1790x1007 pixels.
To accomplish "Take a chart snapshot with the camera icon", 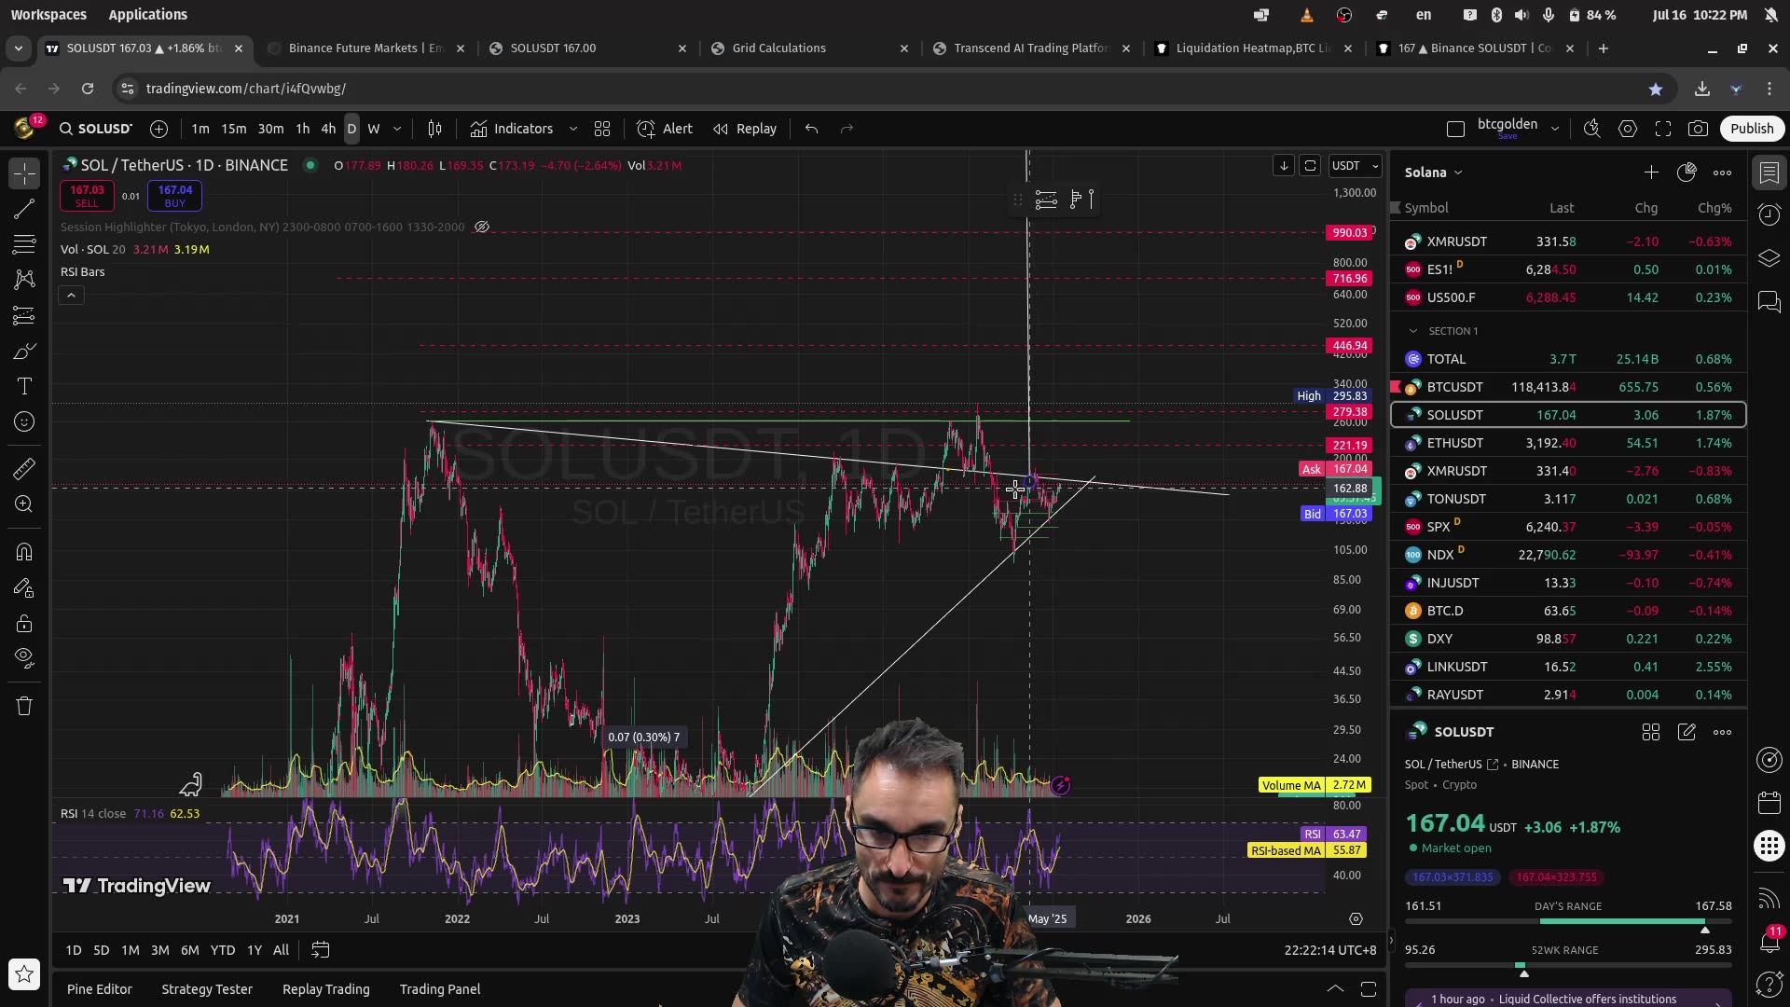I will [x=1700, y=129].
